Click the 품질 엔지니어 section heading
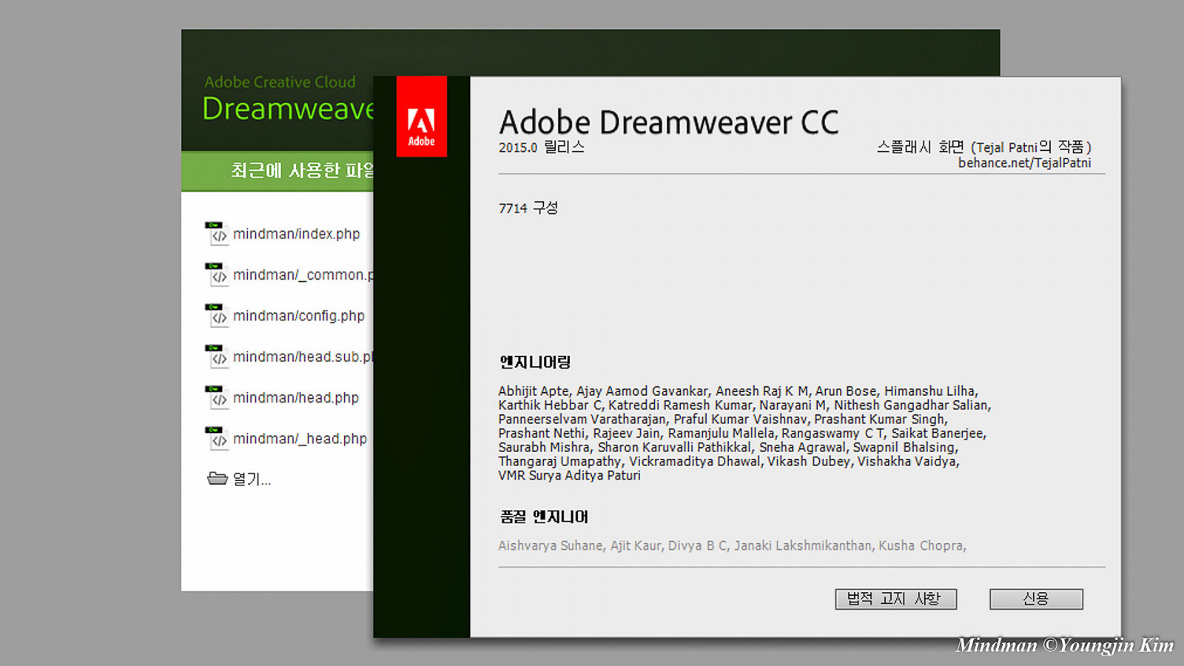Image resolution: width=1184 pixels, height=666 pixels. [544, 517]
